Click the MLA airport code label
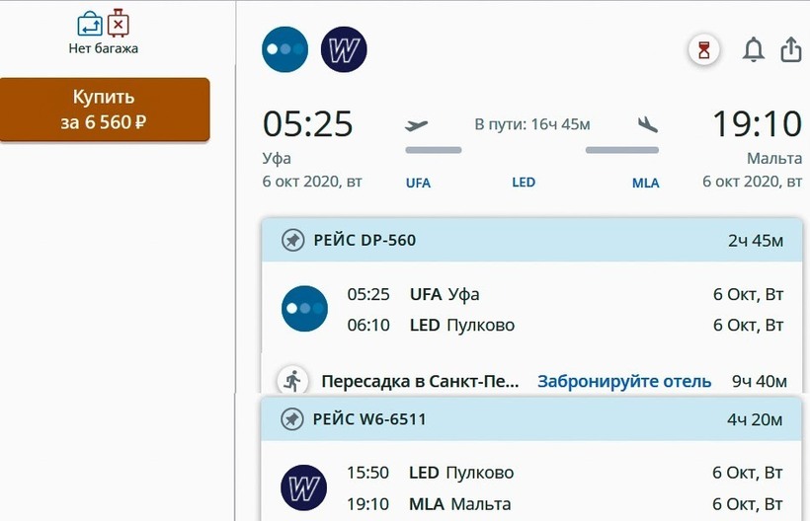The width and height of the screenshot is (810, 521). 645,183
